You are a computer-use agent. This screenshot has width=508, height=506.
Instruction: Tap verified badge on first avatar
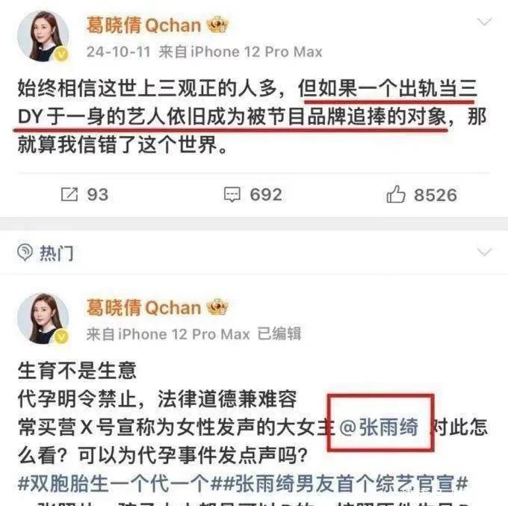point(61,54)
